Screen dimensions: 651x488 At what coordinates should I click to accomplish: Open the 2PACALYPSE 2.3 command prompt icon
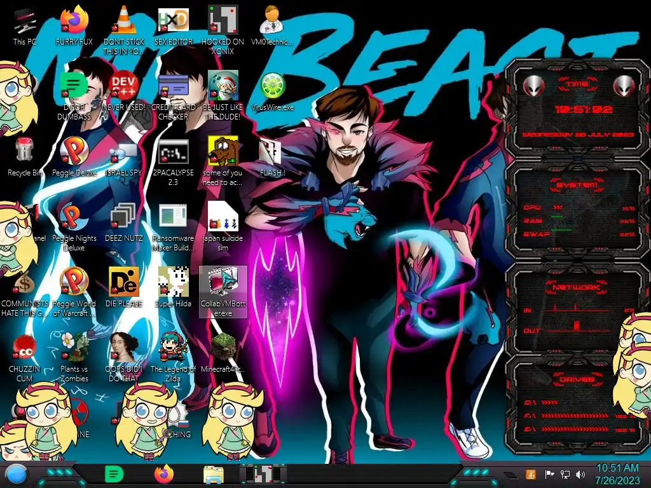coord(174,162)
